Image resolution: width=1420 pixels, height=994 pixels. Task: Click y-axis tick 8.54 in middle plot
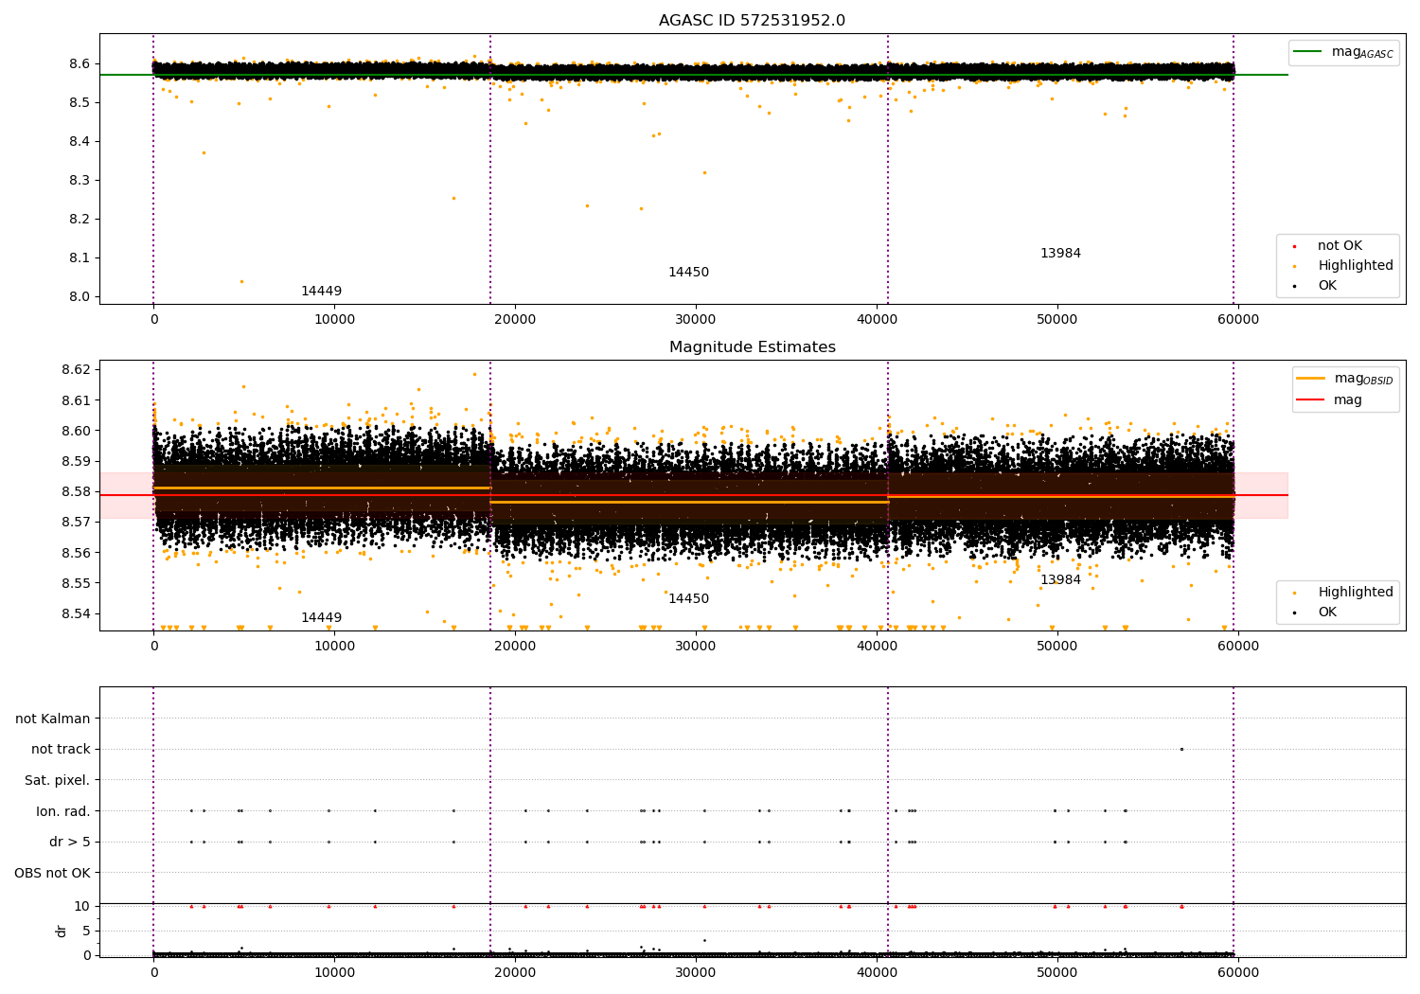coord(76,614)
